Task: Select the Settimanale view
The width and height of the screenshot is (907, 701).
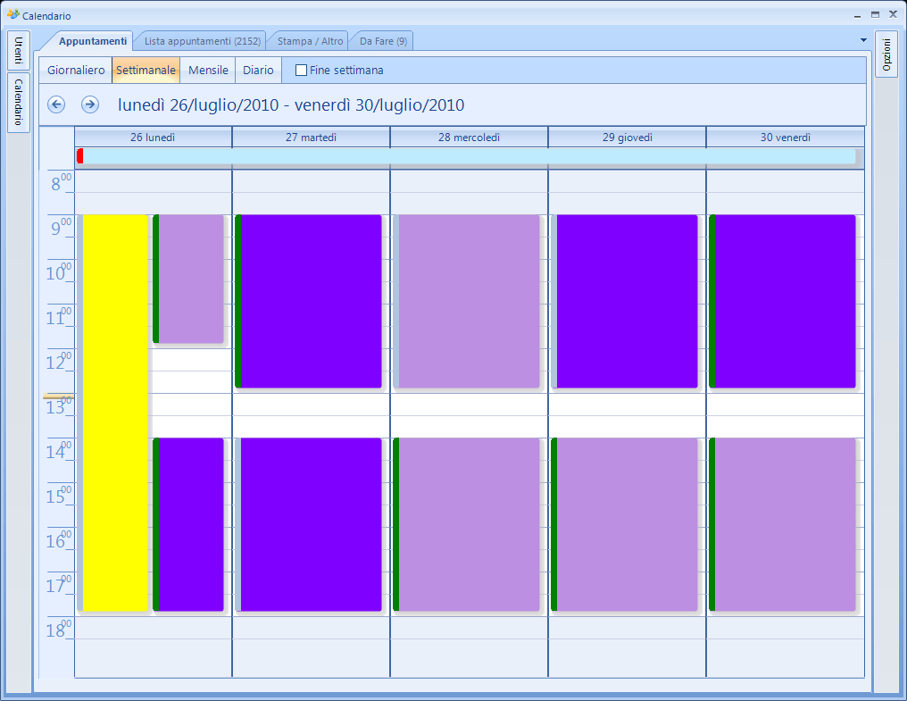Action: pyautogui.click(x=146, y=70)
